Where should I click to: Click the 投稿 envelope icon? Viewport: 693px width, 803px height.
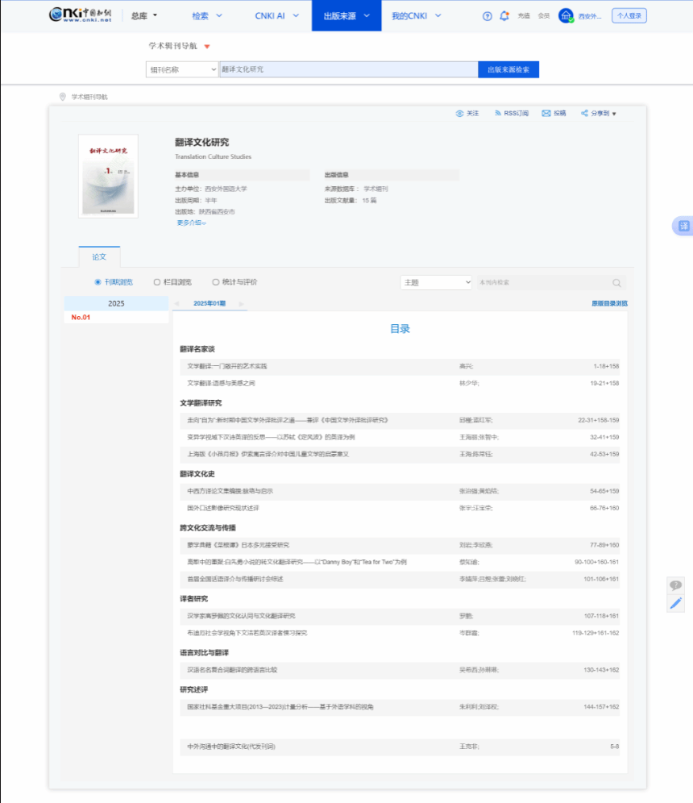(546, 113)
